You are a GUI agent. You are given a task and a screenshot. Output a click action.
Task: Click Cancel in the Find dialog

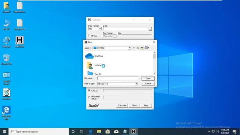148,84
